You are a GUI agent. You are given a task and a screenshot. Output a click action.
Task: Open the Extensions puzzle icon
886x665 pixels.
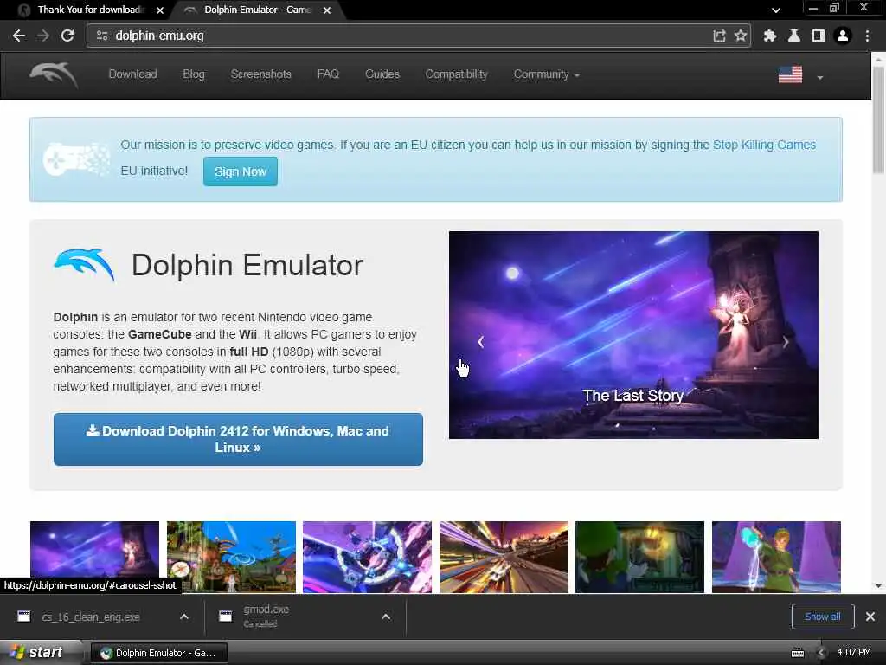click(769, 36)
